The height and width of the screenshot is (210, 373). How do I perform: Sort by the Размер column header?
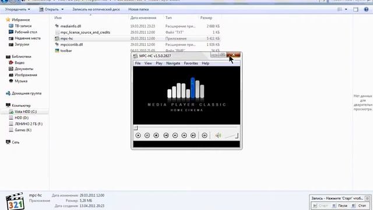pyautogui.click(x=206, y=17)
